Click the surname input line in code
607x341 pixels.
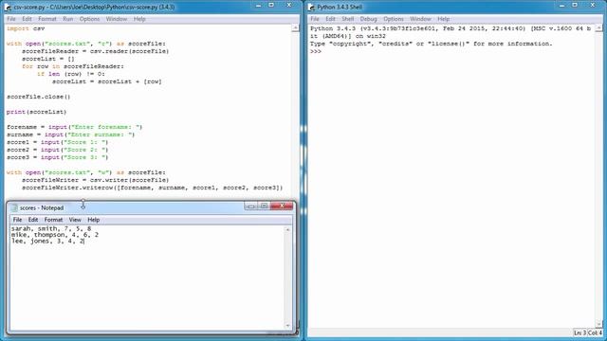70,135
